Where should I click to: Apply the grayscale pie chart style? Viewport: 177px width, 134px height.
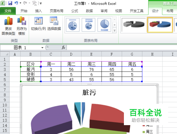click(x=134, y=25)
